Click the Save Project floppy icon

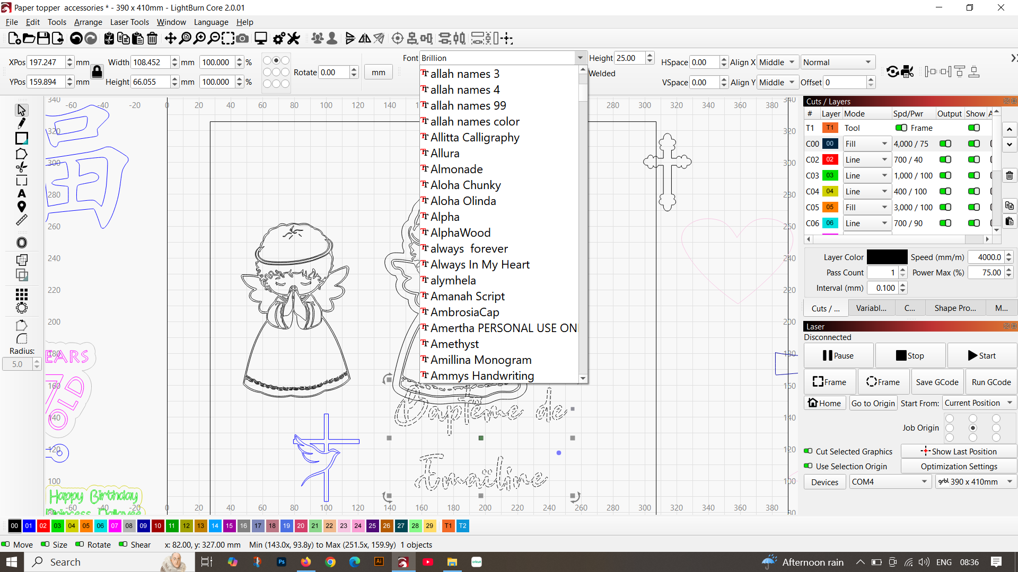pyautogui.click(x=43, y=38)
